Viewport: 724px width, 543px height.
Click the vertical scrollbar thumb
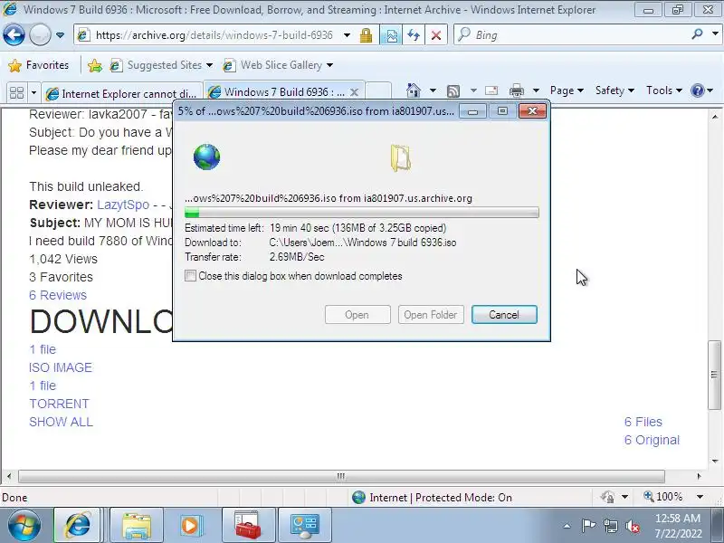point(714,375)
